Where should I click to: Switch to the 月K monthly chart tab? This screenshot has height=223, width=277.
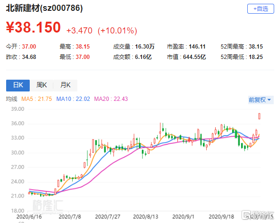66,85
